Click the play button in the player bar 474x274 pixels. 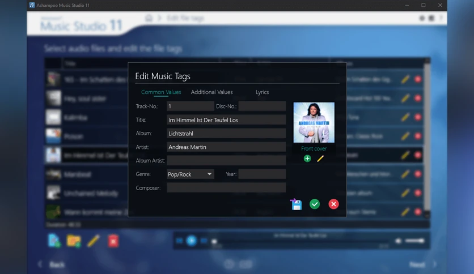tap(191, 241)
